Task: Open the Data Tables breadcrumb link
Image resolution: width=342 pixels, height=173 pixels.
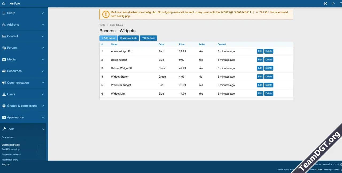Action: (116, 25)
